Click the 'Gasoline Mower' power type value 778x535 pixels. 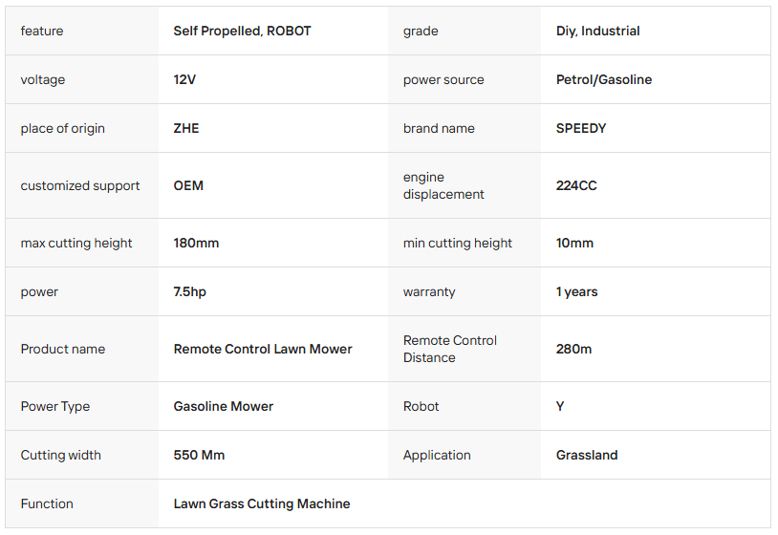click(224, 406)
